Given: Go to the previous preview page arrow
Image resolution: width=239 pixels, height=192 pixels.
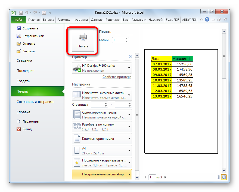Looking at the screenshot, I should [x=145, y=177].
